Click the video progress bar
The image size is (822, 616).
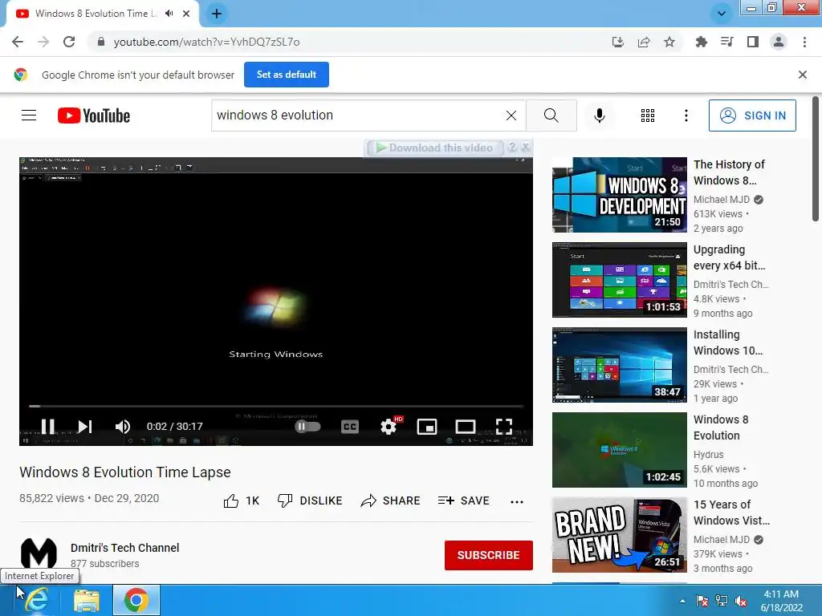click(x=276, y=406)
